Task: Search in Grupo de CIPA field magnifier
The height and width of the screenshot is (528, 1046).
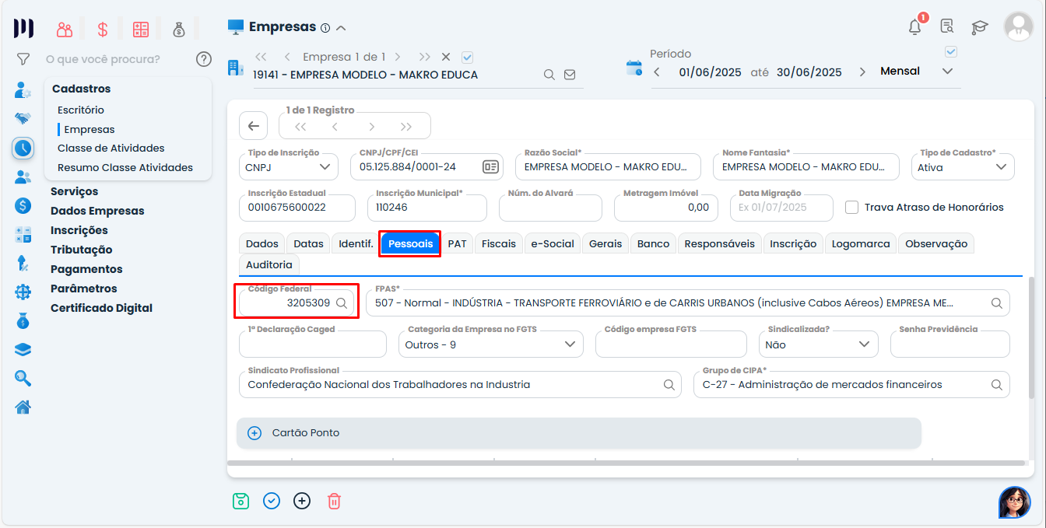Action: pos(997,384)
